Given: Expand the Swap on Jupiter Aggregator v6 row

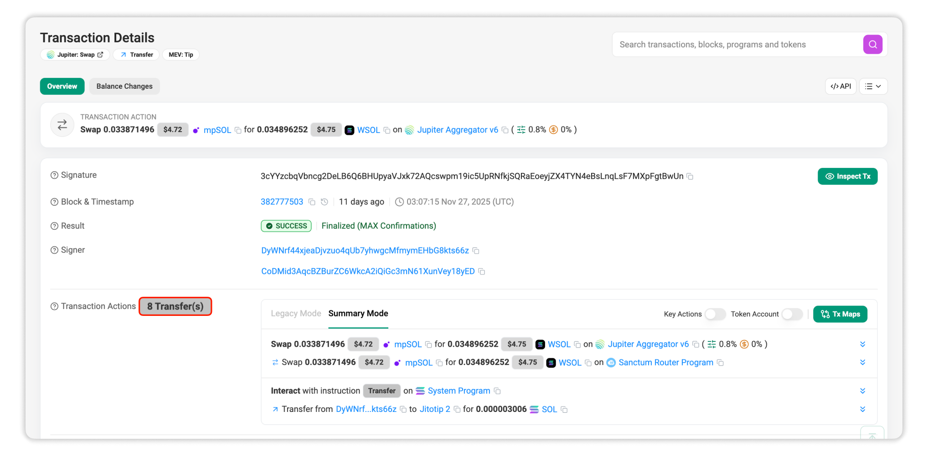Looking at the screenshot, I should click(x=862, y=344).
